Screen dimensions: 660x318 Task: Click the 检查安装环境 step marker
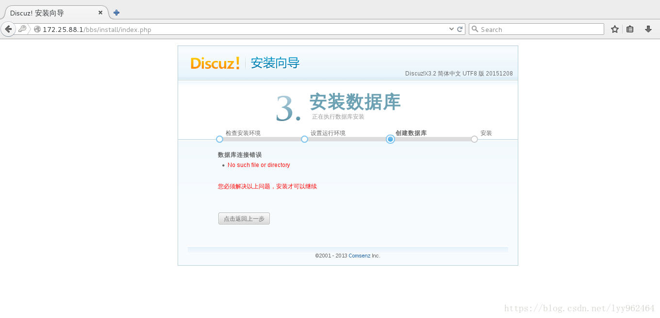[x=219, y=139]
